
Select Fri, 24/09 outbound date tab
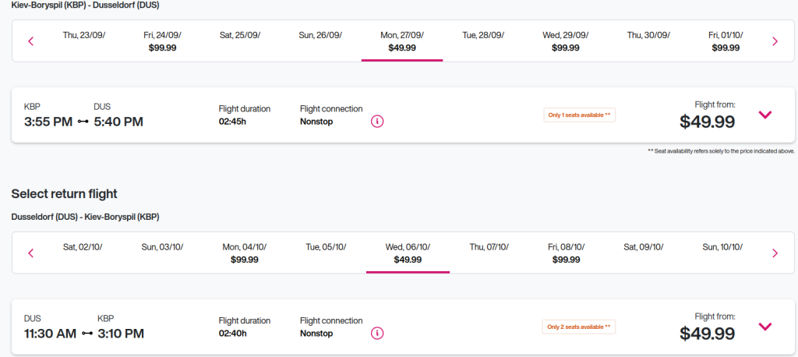[162, 41]
